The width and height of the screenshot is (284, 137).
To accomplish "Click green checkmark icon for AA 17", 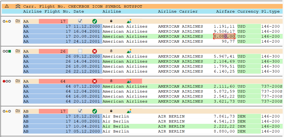I will pyautogui.click(x=95, y=21).
